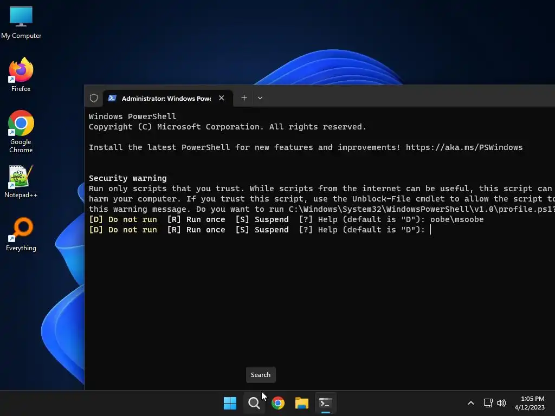Open the new tab profile dropdown

tap(260, 98)
